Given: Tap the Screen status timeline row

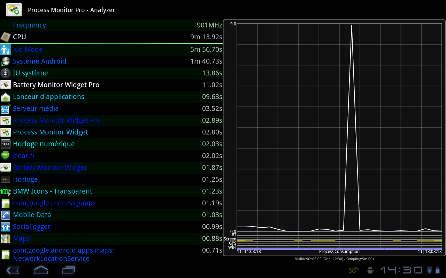Looking at the screenshot, I should (339, 240).
